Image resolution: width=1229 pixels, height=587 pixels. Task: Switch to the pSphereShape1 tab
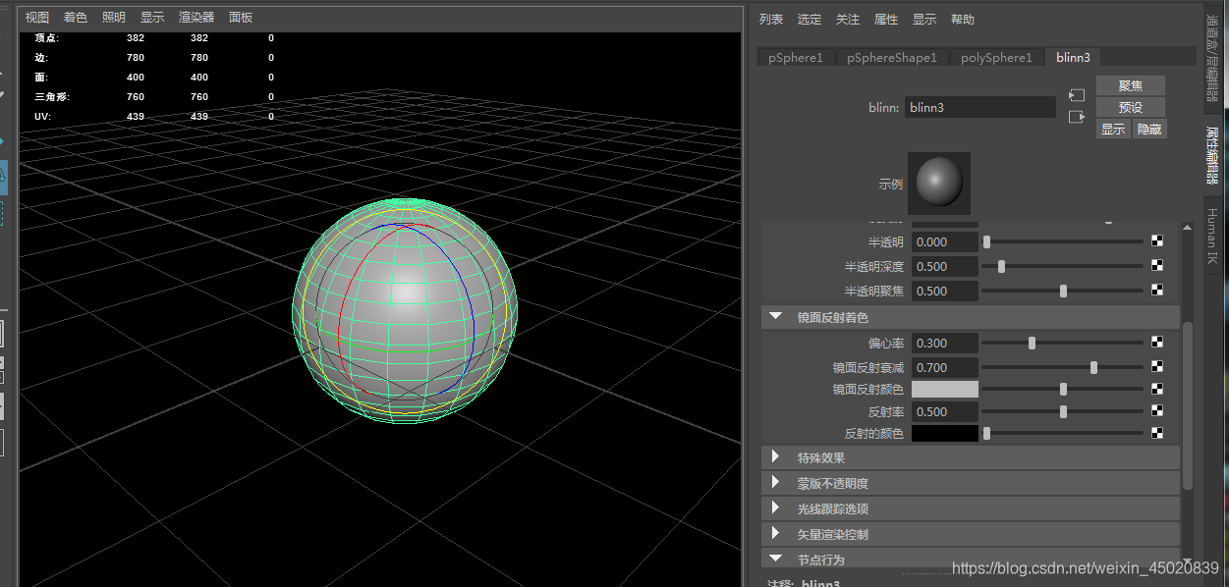tap(892, 58)
